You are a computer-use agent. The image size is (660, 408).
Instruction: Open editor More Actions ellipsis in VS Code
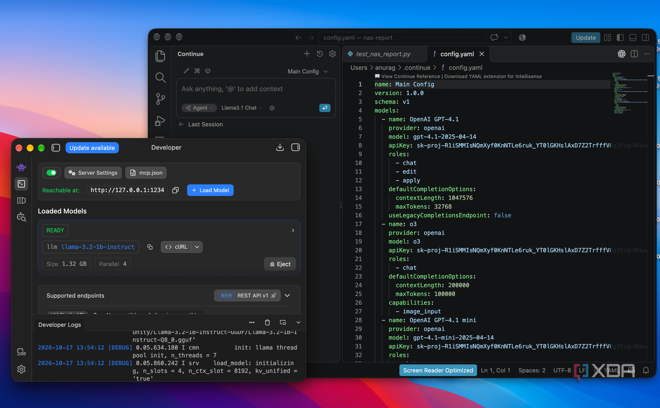tap(647, 54)
